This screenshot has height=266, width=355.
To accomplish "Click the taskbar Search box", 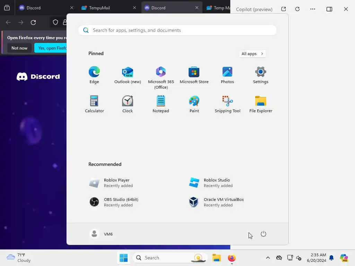I will point(170,258).
